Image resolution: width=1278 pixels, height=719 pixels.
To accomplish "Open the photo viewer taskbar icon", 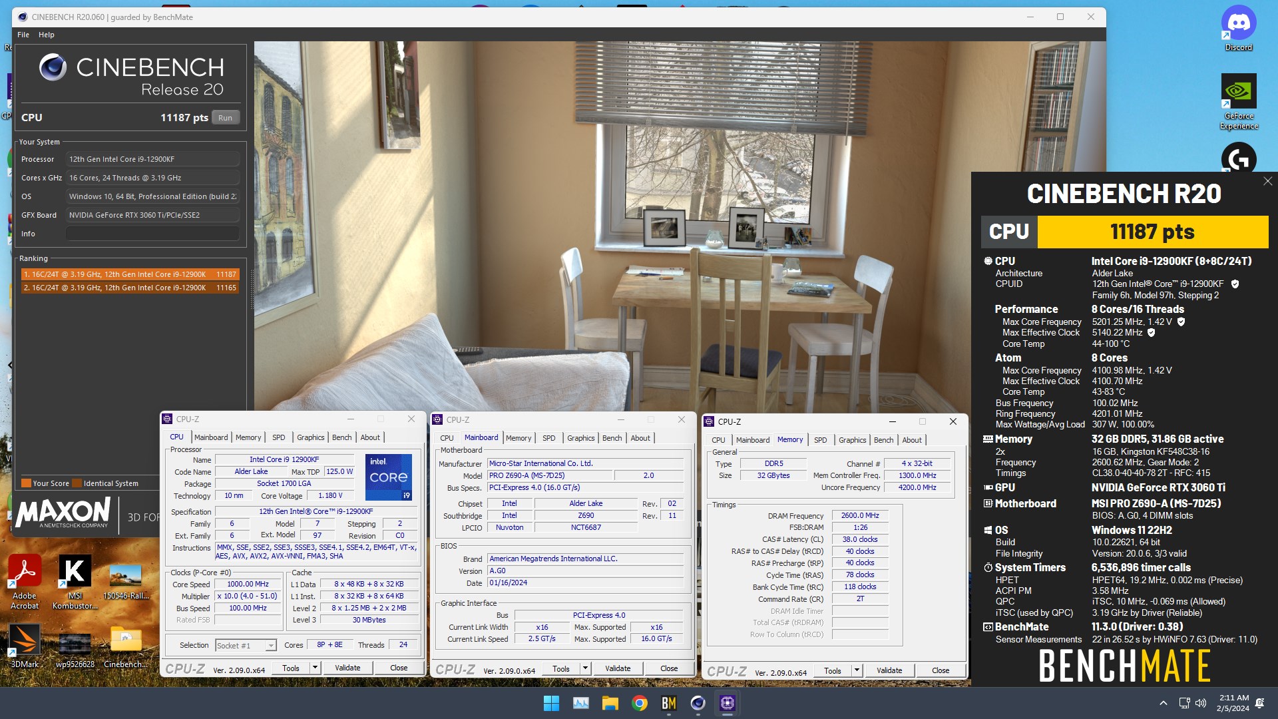I will [x=581, y=703].
